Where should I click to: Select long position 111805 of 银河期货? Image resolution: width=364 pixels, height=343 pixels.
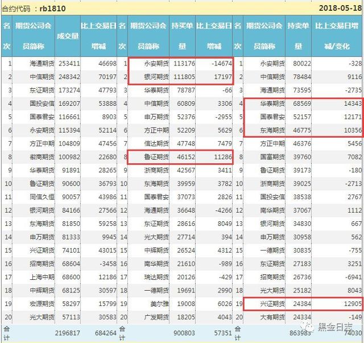coord(184,77)
